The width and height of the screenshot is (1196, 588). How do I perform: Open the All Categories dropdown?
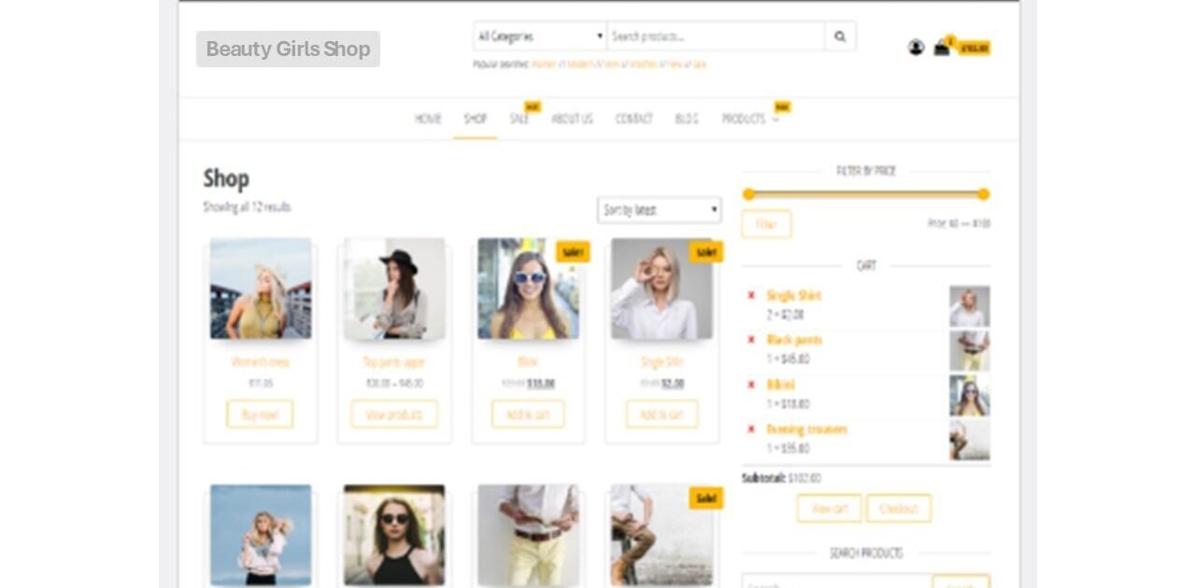coord(540,36)
